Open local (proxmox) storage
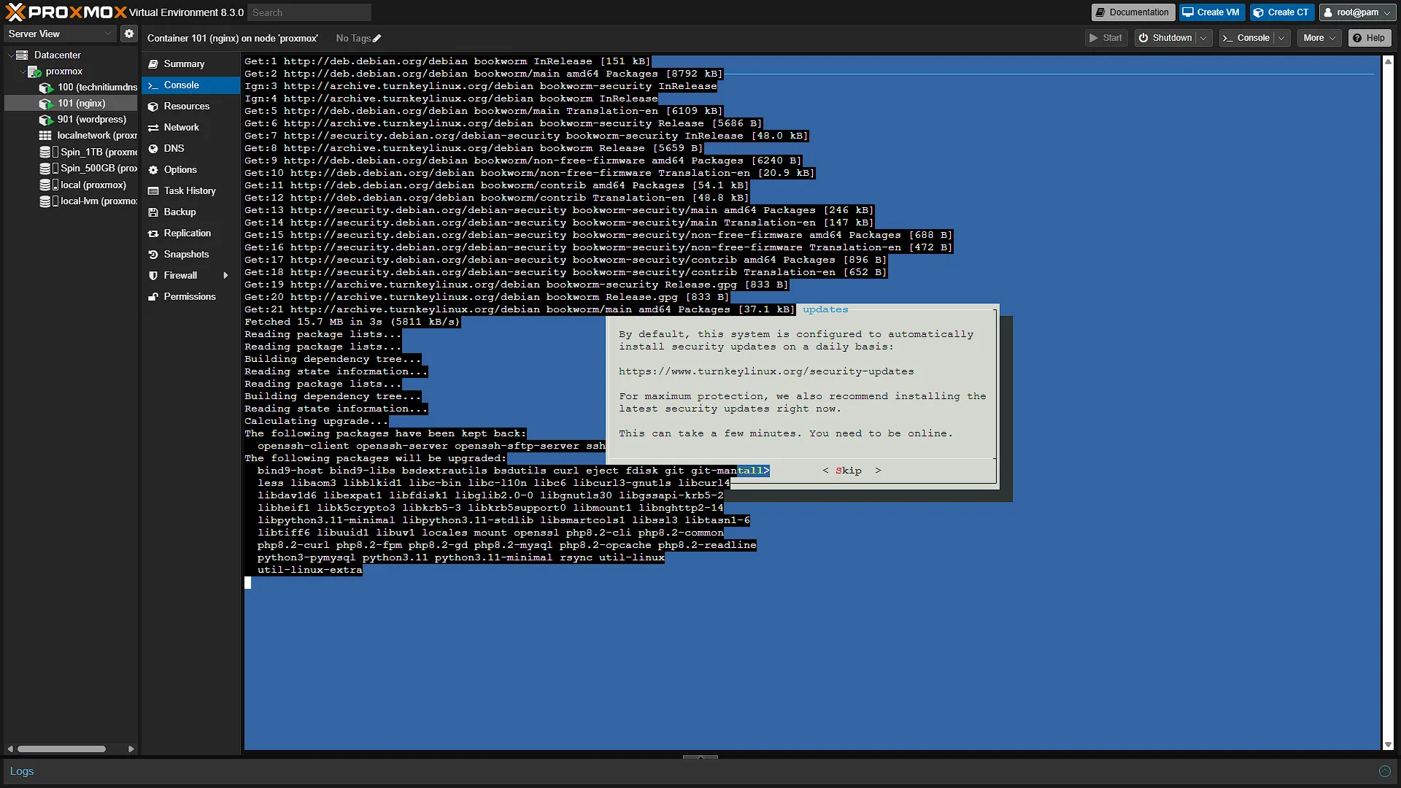Image resolution: width=1401 pixels, height=788 pixels. click(x=93, y=185)
